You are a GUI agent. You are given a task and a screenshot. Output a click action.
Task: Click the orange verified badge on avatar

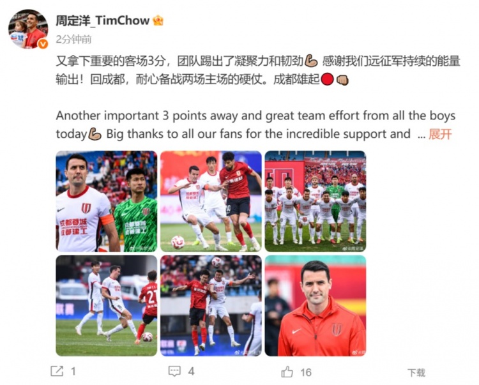43,44
